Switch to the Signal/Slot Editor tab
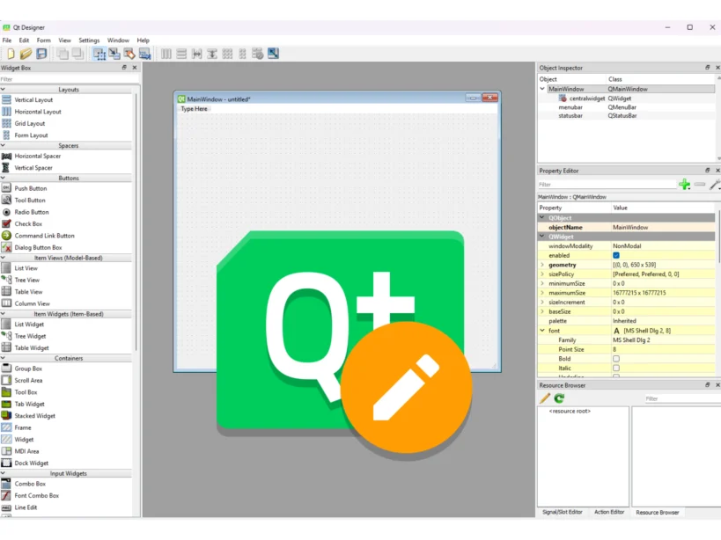The image size is (721, 540). [563, 512]
